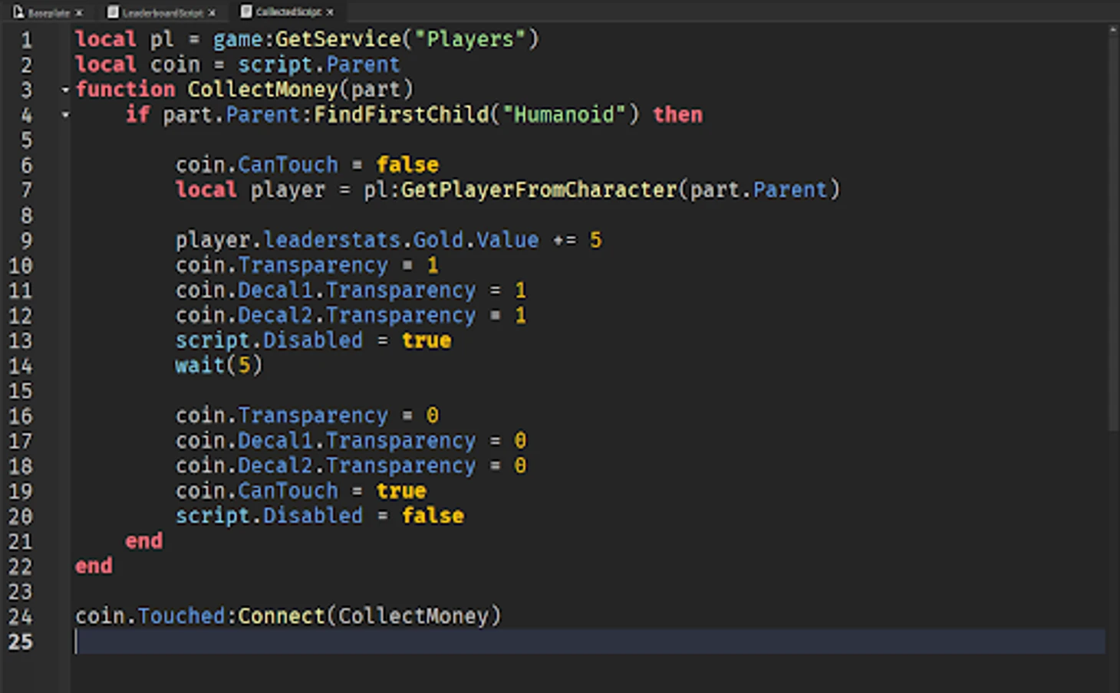This screenshot has height=693, width=1120.
Task: Collapse the if-statement fold arrow on line 4
Action: coord(65,115)
